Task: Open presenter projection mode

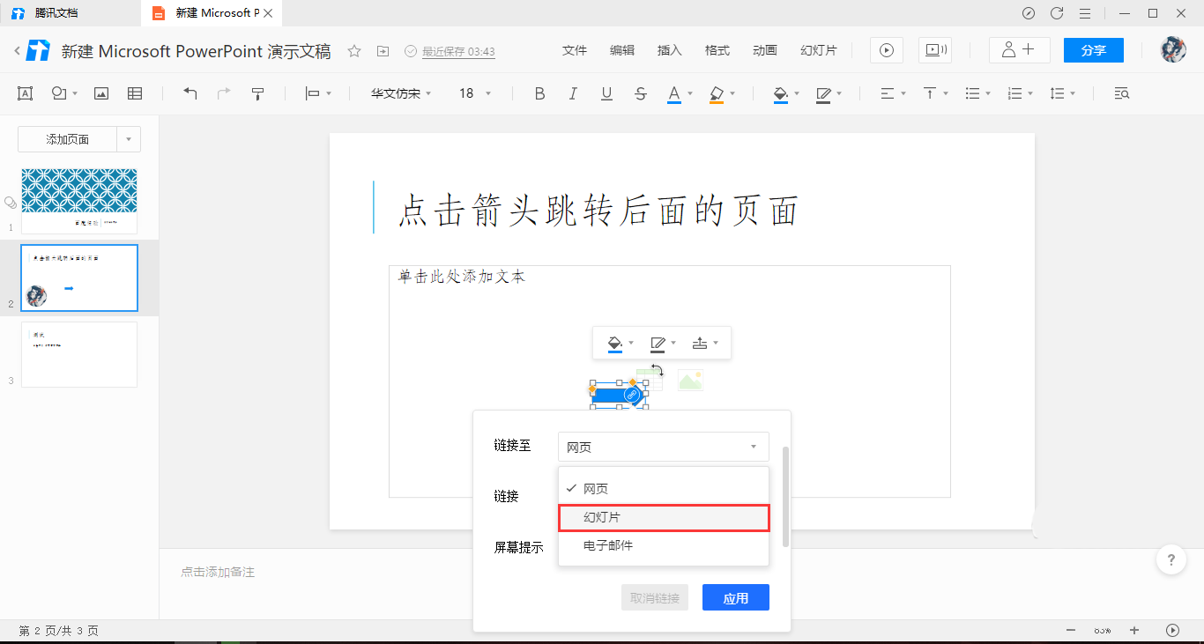Action: pyautogui.click(x=934, y=50)
